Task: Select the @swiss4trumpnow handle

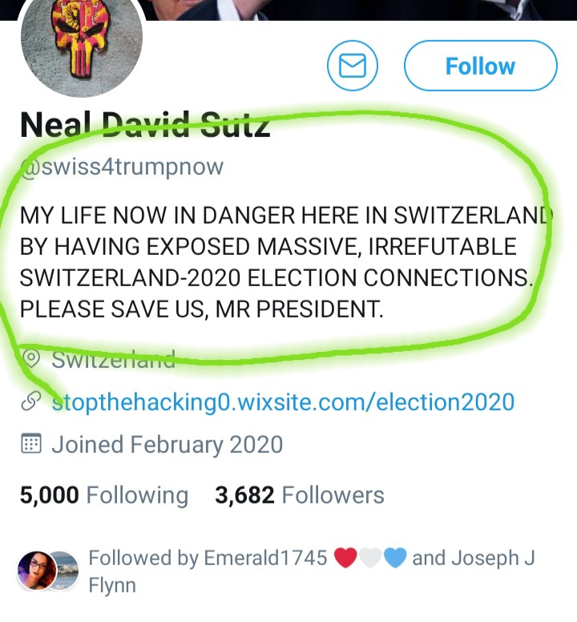Action: click(x=122, y=167)
